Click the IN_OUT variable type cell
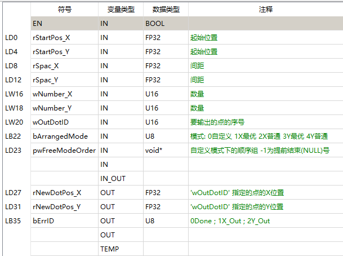Viewport: 343px width, 256px height. (121, 178)
